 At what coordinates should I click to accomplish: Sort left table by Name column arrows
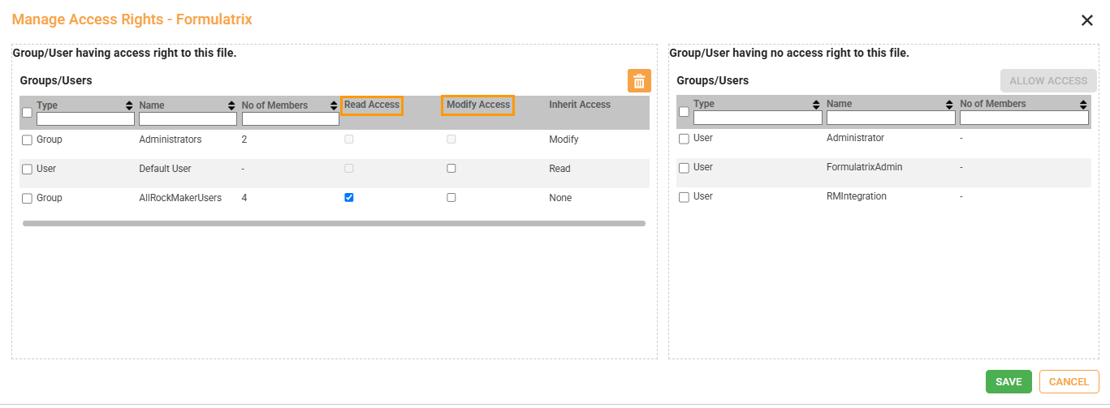231,105
